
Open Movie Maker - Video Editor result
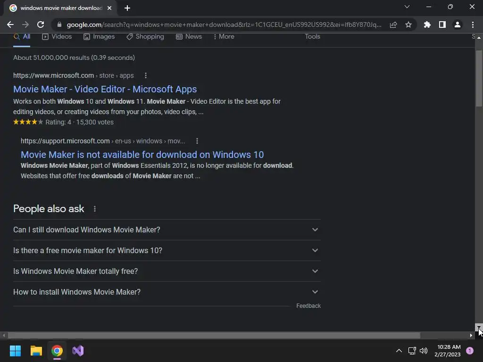(105, 89)
